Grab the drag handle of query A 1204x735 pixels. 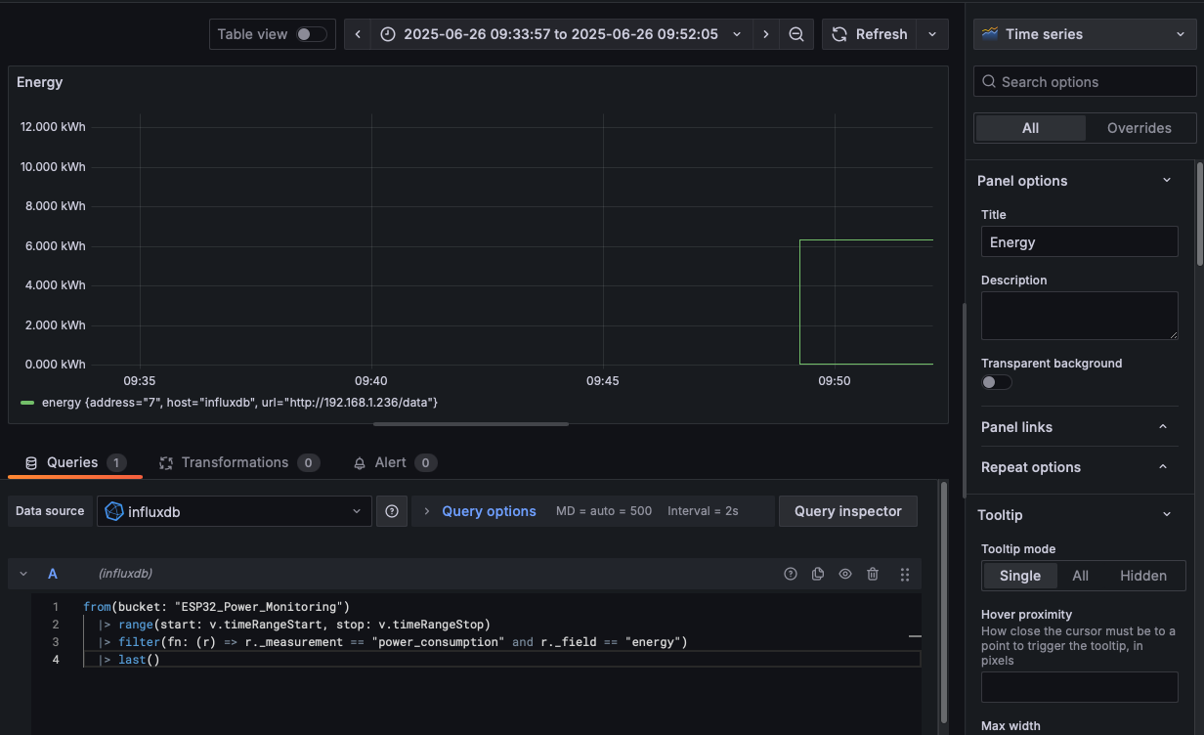tap(905, 574)
